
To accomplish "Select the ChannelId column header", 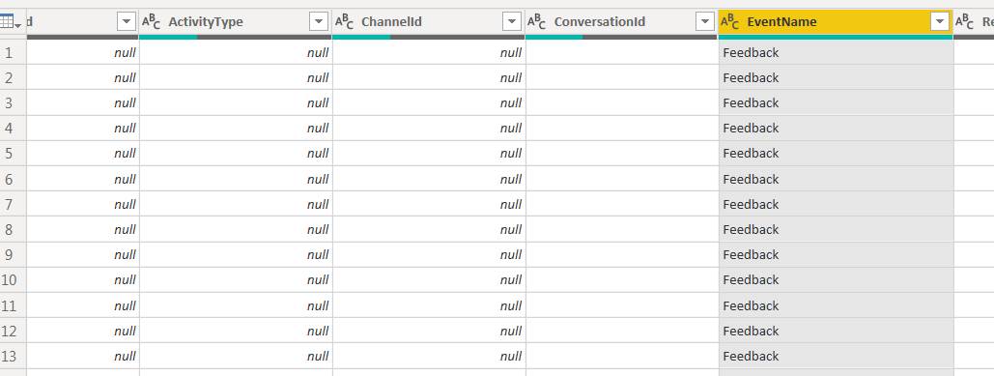I will [429, 22].
